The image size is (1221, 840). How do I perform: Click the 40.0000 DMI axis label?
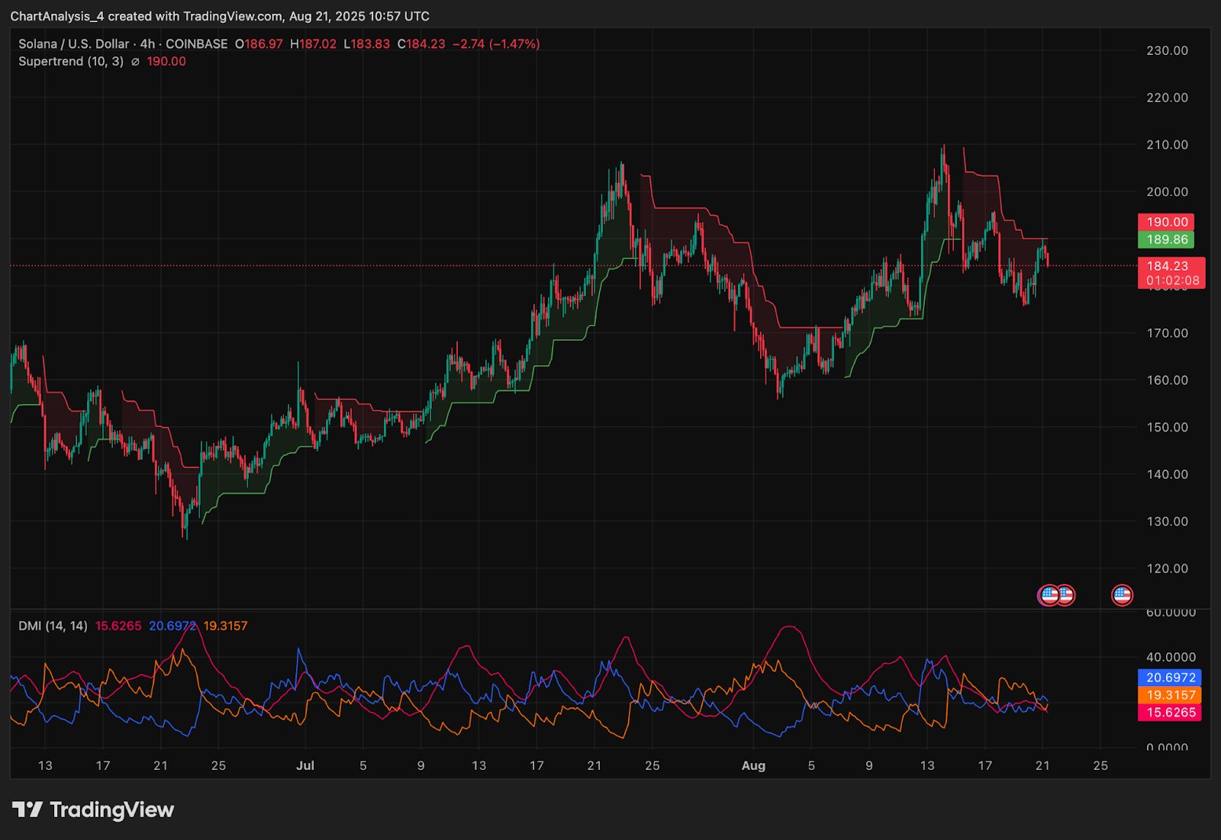[1171, 657]
